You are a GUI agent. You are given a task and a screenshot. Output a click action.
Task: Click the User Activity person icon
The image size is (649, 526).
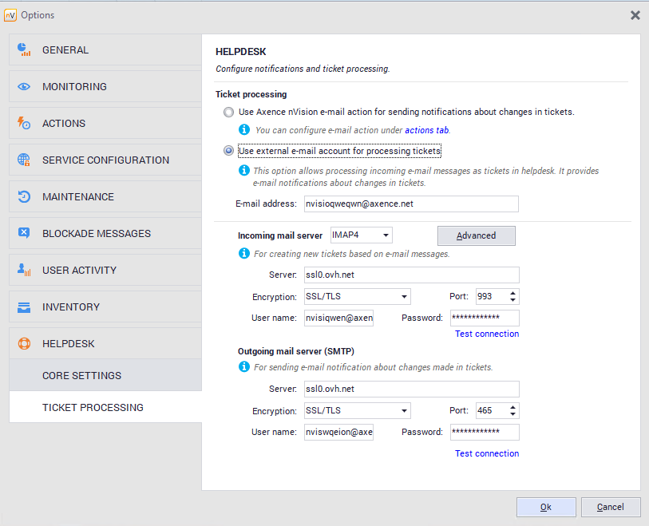click(x=24, y=271)
